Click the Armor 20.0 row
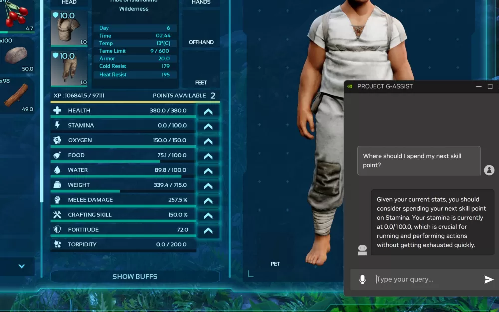Viewport: 499px width, 312px height. pos(135,58)
